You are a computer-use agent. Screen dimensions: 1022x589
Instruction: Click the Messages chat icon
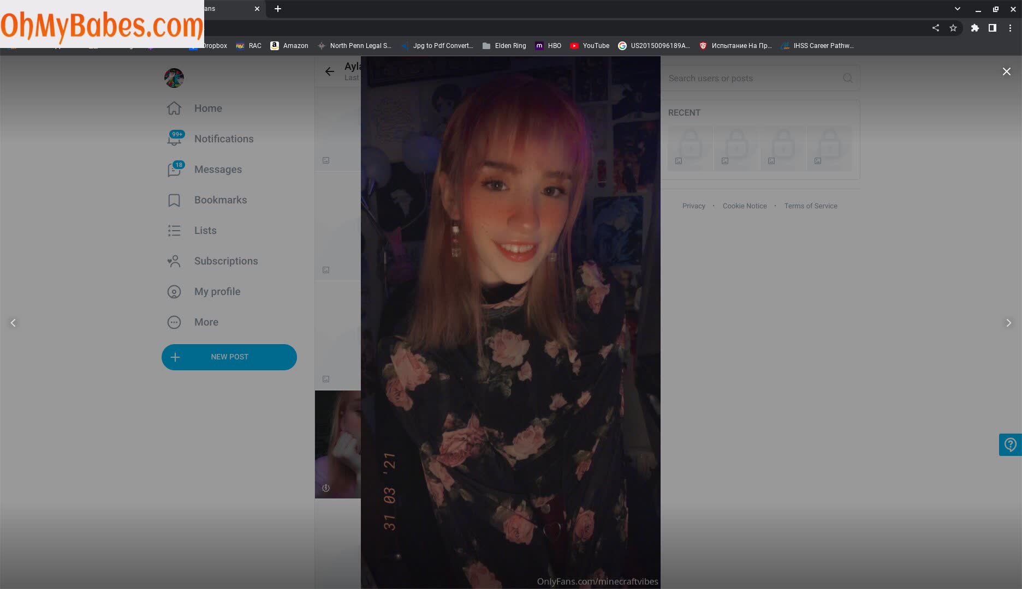pos(174,170)
